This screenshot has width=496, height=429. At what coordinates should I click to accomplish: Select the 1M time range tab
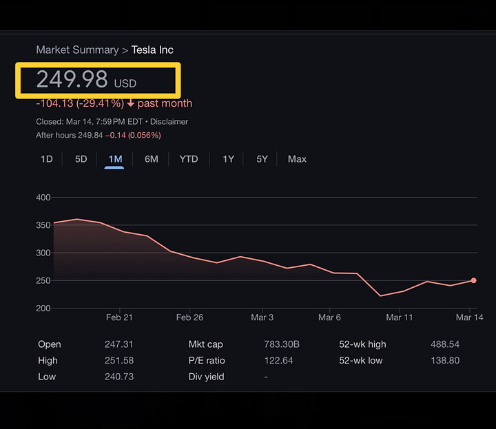tap(115, 159)
